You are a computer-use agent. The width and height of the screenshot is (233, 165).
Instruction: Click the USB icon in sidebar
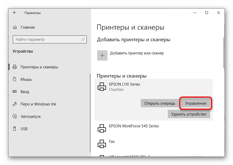coord(15,129)
